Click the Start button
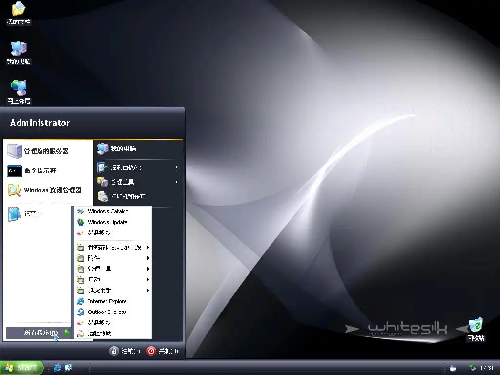500x375 pixels. pos(21,368)
